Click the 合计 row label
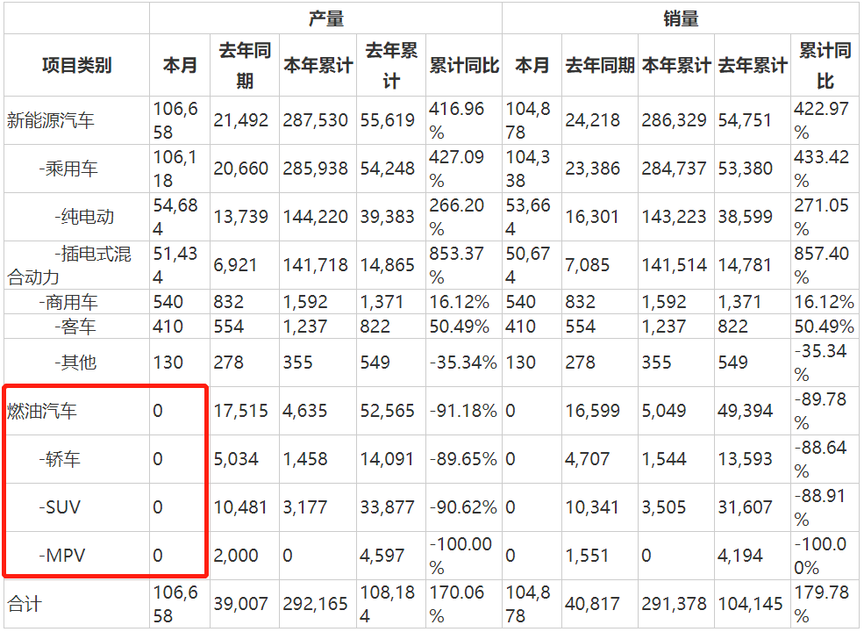This screenshot has height=632, width=864. pos(25,604)
